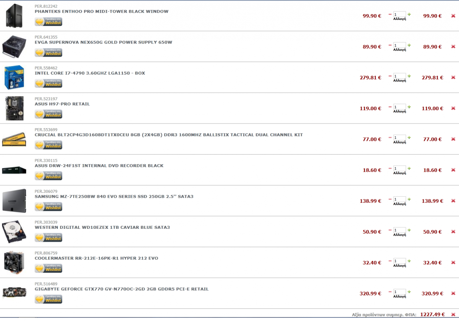The width and height of the screenshot is (459, 321).
Task: Remove ASUS DVD recorder from cart
Action: (x=453, y=170)
